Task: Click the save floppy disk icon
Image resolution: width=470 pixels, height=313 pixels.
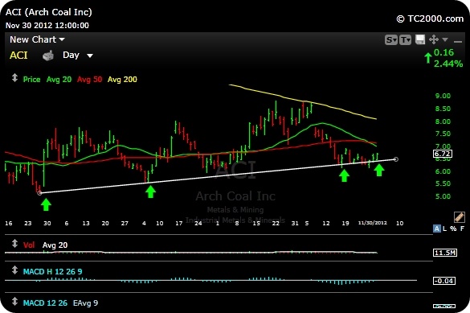Action: [x=420, y=39]
